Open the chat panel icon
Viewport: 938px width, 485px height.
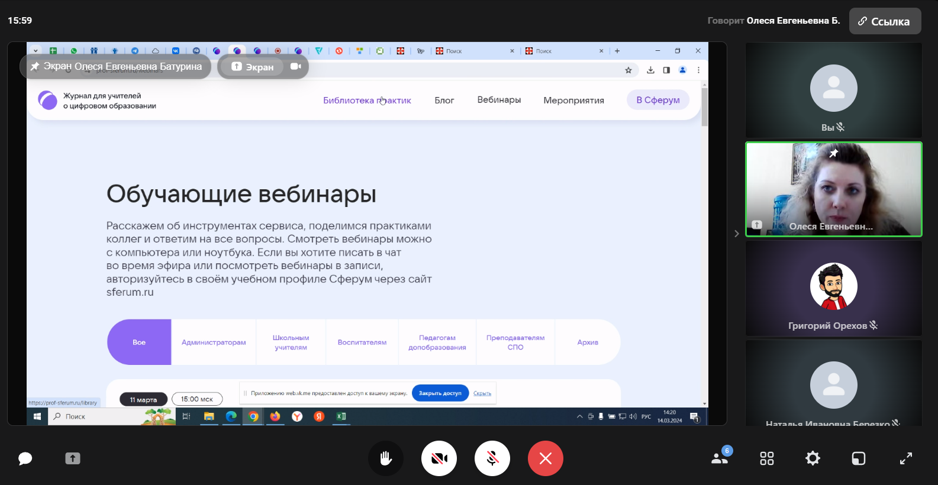tap(25, 458)
